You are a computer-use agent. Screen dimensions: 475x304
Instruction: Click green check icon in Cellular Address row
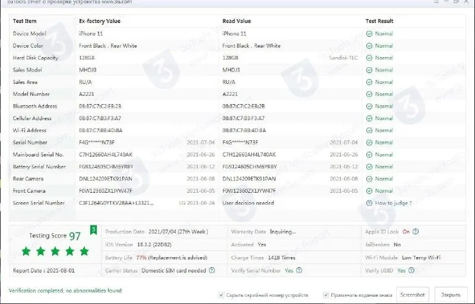tap(369, 118)
